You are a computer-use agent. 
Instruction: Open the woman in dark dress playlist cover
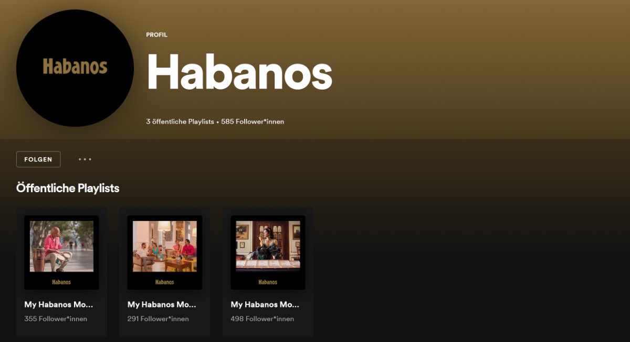268,252
